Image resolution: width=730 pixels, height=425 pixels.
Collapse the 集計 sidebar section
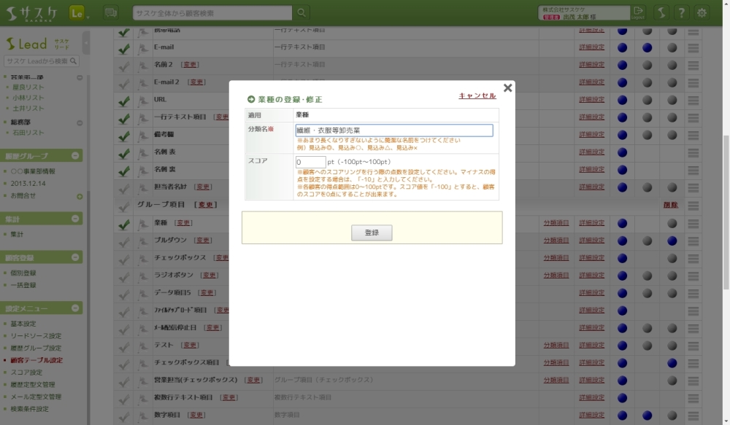click(75, 218)
